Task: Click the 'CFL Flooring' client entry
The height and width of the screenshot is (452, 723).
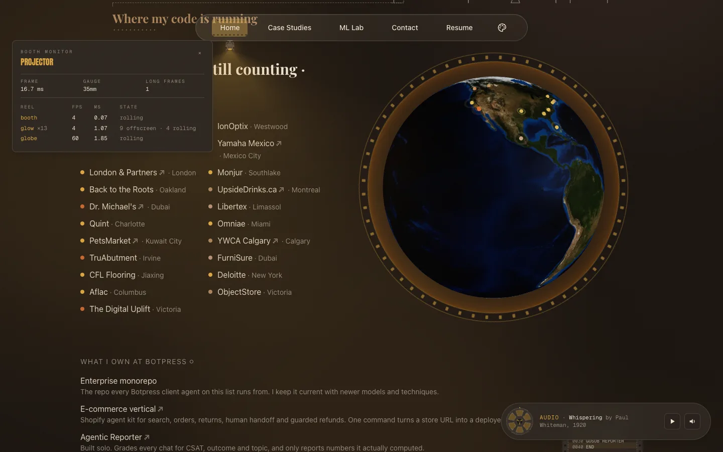Action: [122, 275]
